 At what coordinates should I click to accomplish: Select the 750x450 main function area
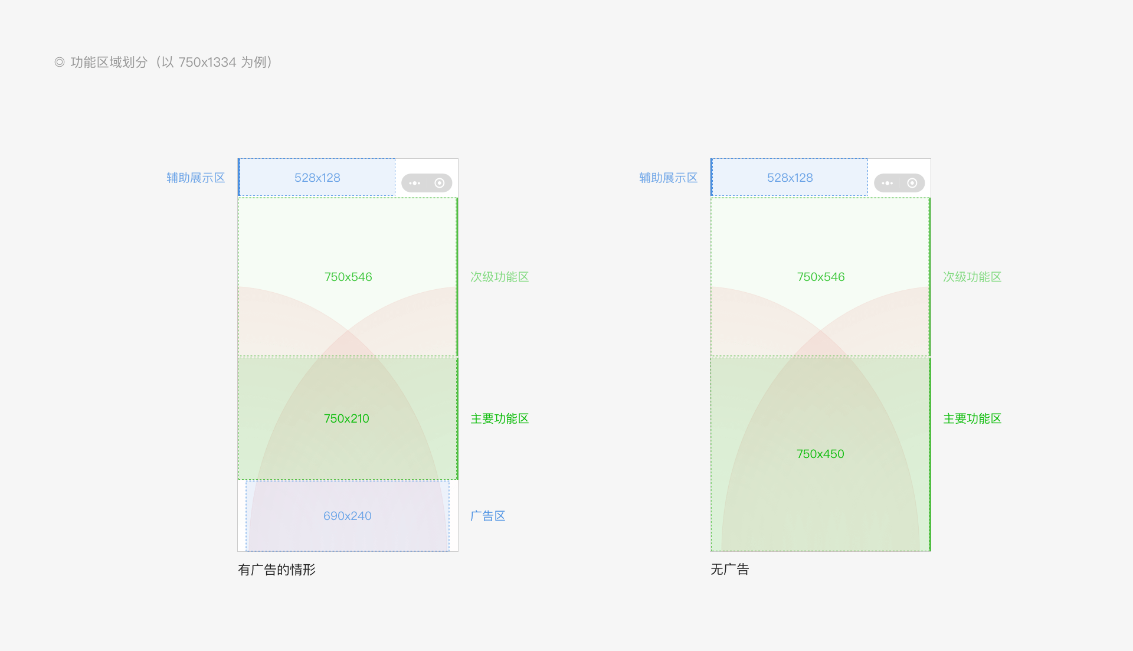pyautogui.click(x=820, y=454)
